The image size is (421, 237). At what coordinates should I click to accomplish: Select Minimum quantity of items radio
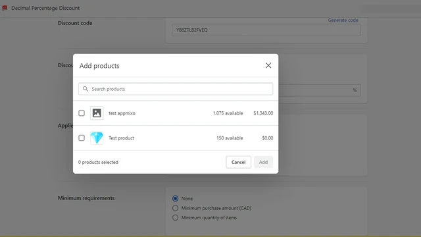(176, 218)
